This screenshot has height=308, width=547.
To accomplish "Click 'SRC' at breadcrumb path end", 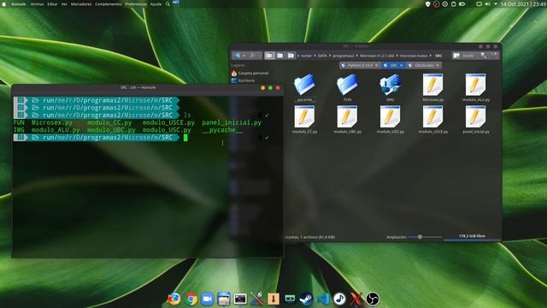I will [x=438, y=56].
